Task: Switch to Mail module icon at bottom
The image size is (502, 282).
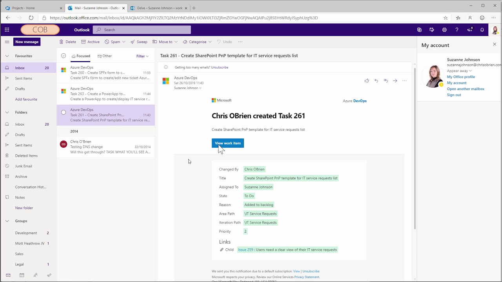Action: [8, 275]
